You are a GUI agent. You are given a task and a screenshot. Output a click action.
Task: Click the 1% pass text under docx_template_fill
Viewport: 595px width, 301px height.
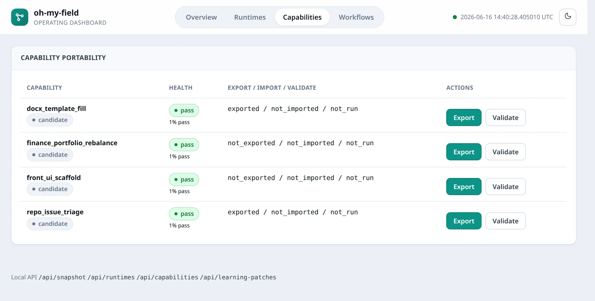pyautogui.click(x=179, y=122)
